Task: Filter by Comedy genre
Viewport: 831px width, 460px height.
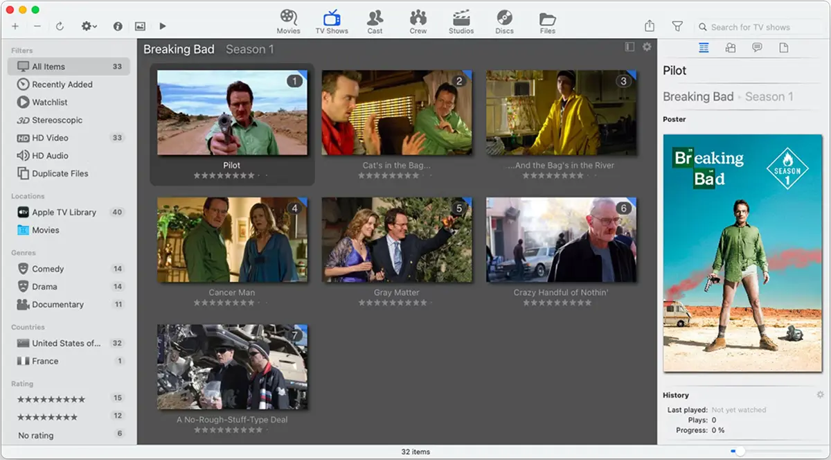Action: (69, 269)
